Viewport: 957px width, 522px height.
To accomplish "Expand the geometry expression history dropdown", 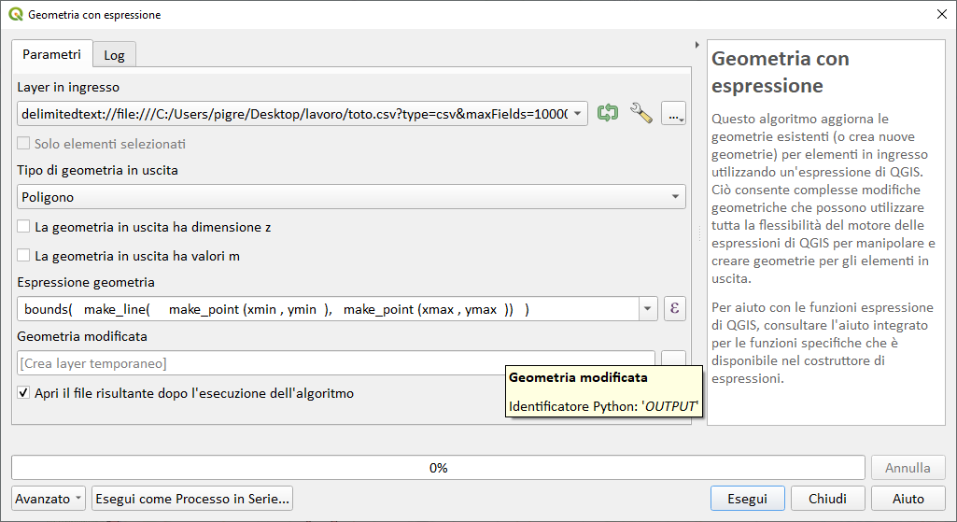I will click(x=647, y=309).
